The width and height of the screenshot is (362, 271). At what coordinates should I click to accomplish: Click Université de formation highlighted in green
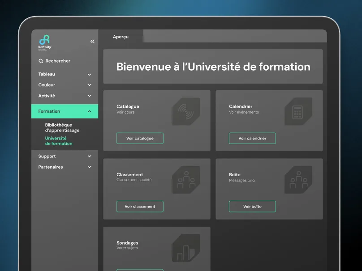click(x=60, y=140)
